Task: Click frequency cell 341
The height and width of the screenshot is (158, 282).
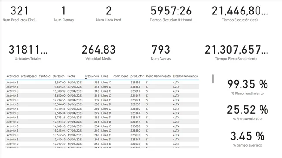Action: point(97,96)
